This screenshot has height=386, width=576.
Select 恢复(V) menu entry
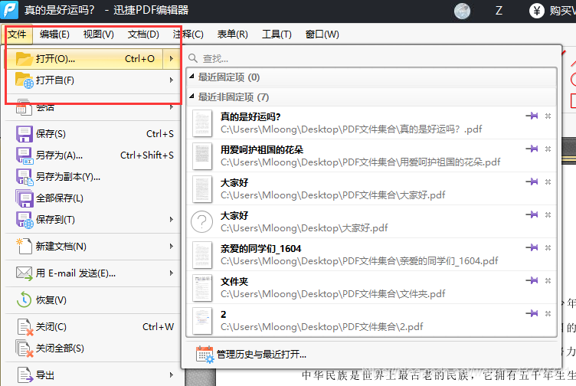click(x=93, y=300)
